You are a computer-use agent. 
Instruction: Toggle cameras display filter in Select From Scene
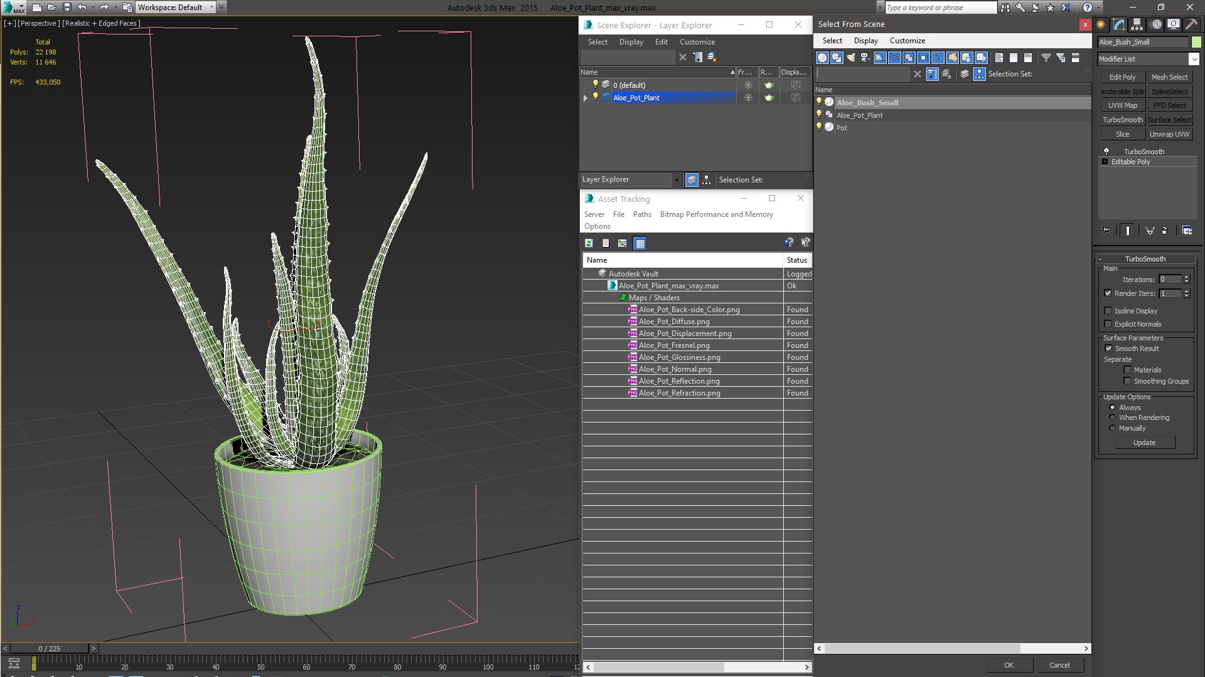pyautogui.click(x=865, y=58)
